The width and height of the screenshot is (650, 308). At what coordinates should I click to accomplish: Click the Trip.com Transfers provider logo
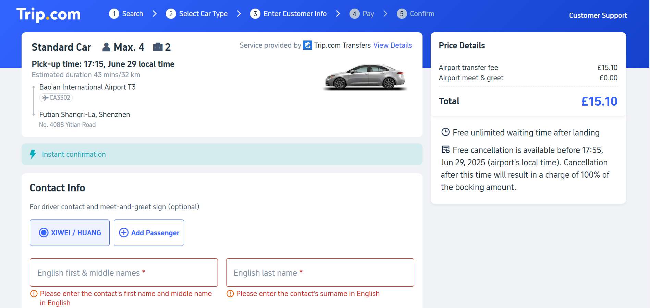tap(308, 45)
